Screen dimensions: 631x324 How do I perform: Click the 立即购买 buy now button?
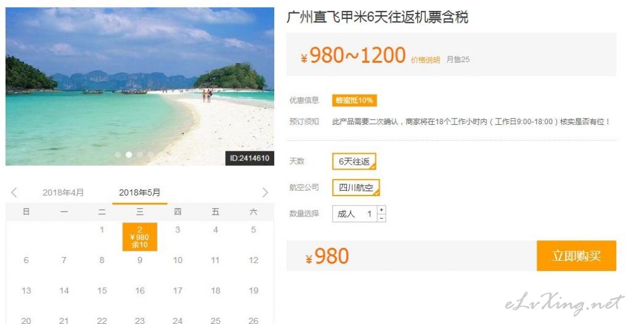[x=576, y=256]
